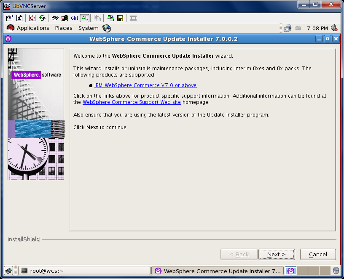Click the WebSphere software banner image
Viewport: 344px width, 279px height.
tap(36, 114)
